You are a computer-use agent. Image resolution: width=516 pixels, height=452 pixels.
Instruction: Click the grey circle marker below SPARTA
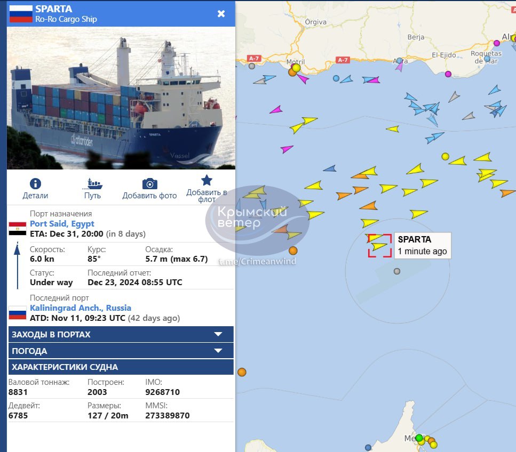pos(397,271)
